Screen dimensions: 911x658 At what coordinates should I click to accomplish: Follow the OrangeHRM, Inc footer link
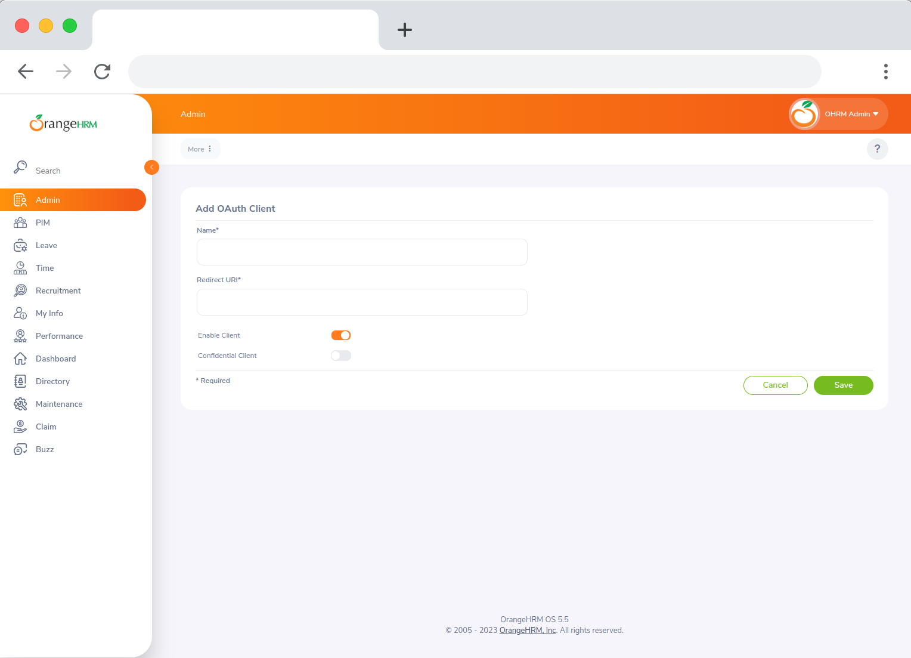pyautogui.click(x=527, y=630)
